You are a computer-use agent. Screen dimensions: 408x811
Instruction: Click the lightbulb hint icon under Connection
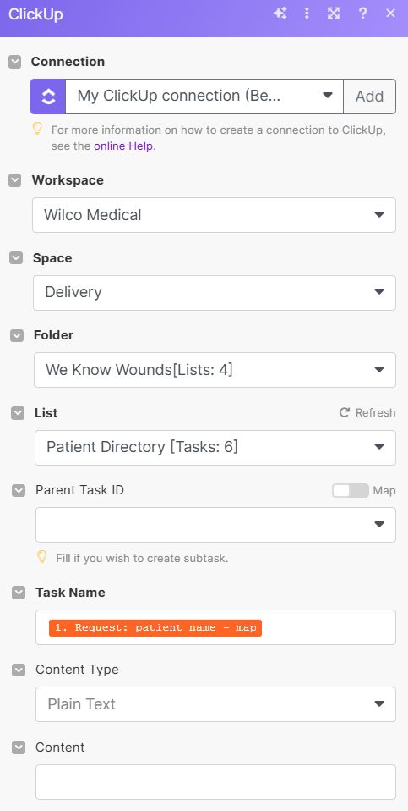(x=37, y=129)
